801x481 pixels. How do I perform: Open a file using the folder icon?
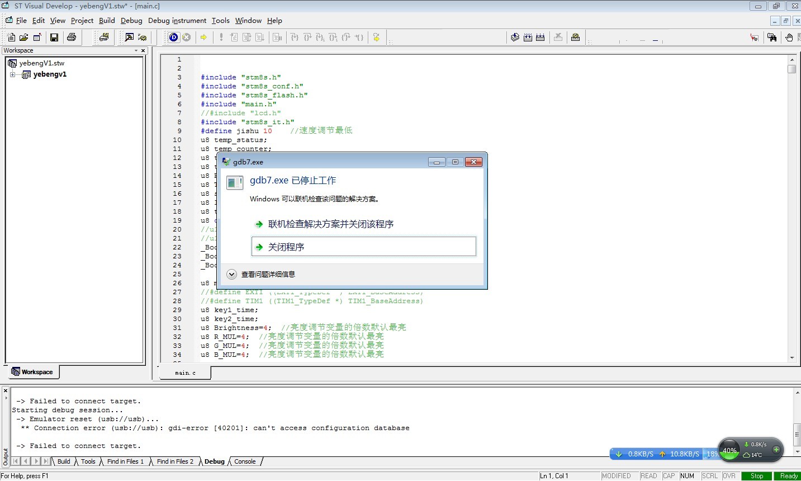[x=24, y=37]
